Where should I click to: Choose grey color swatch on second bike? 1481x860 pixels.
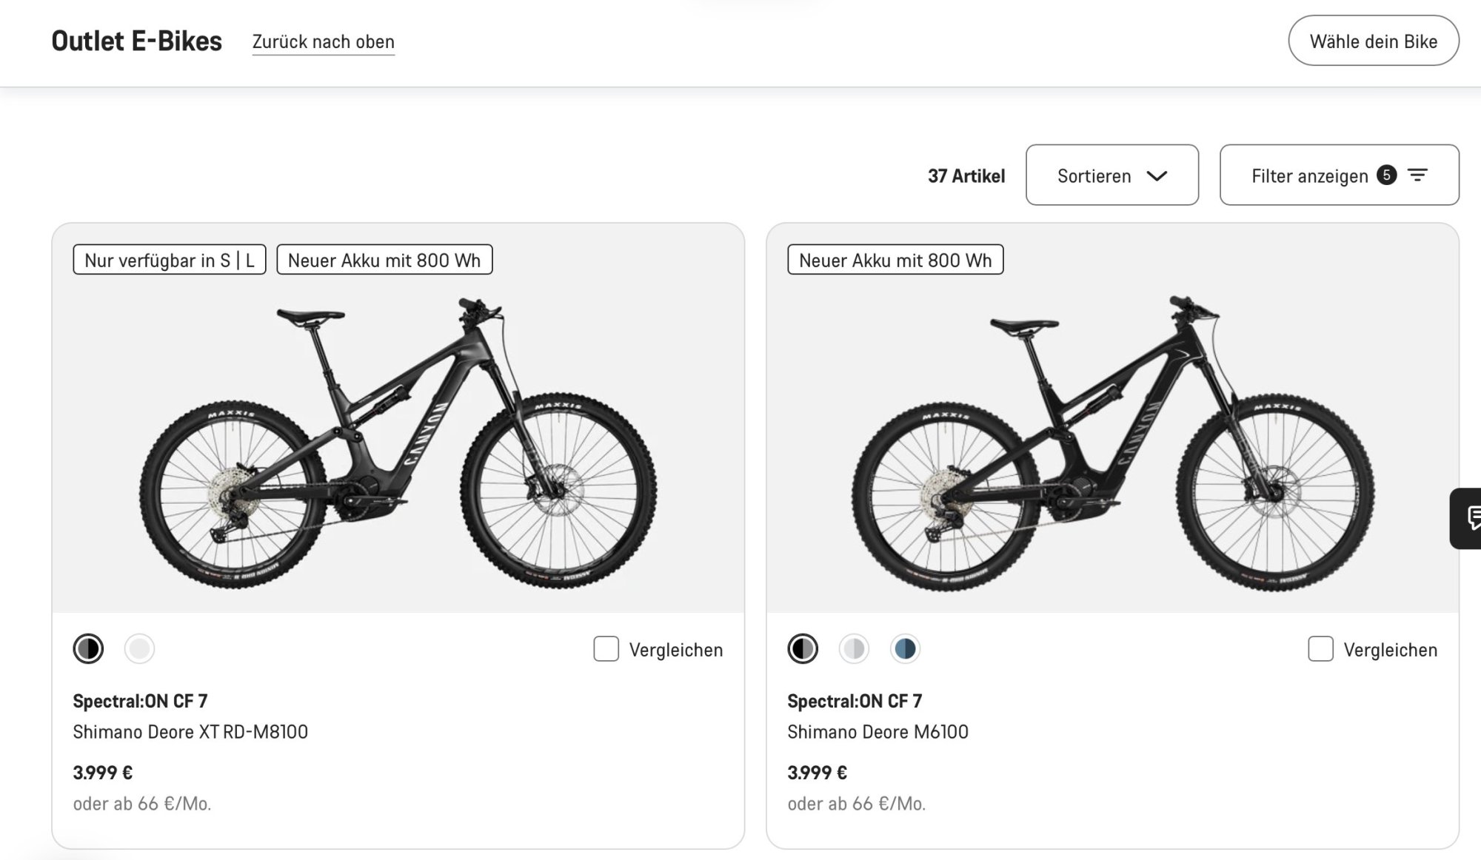tap(854, 649)
